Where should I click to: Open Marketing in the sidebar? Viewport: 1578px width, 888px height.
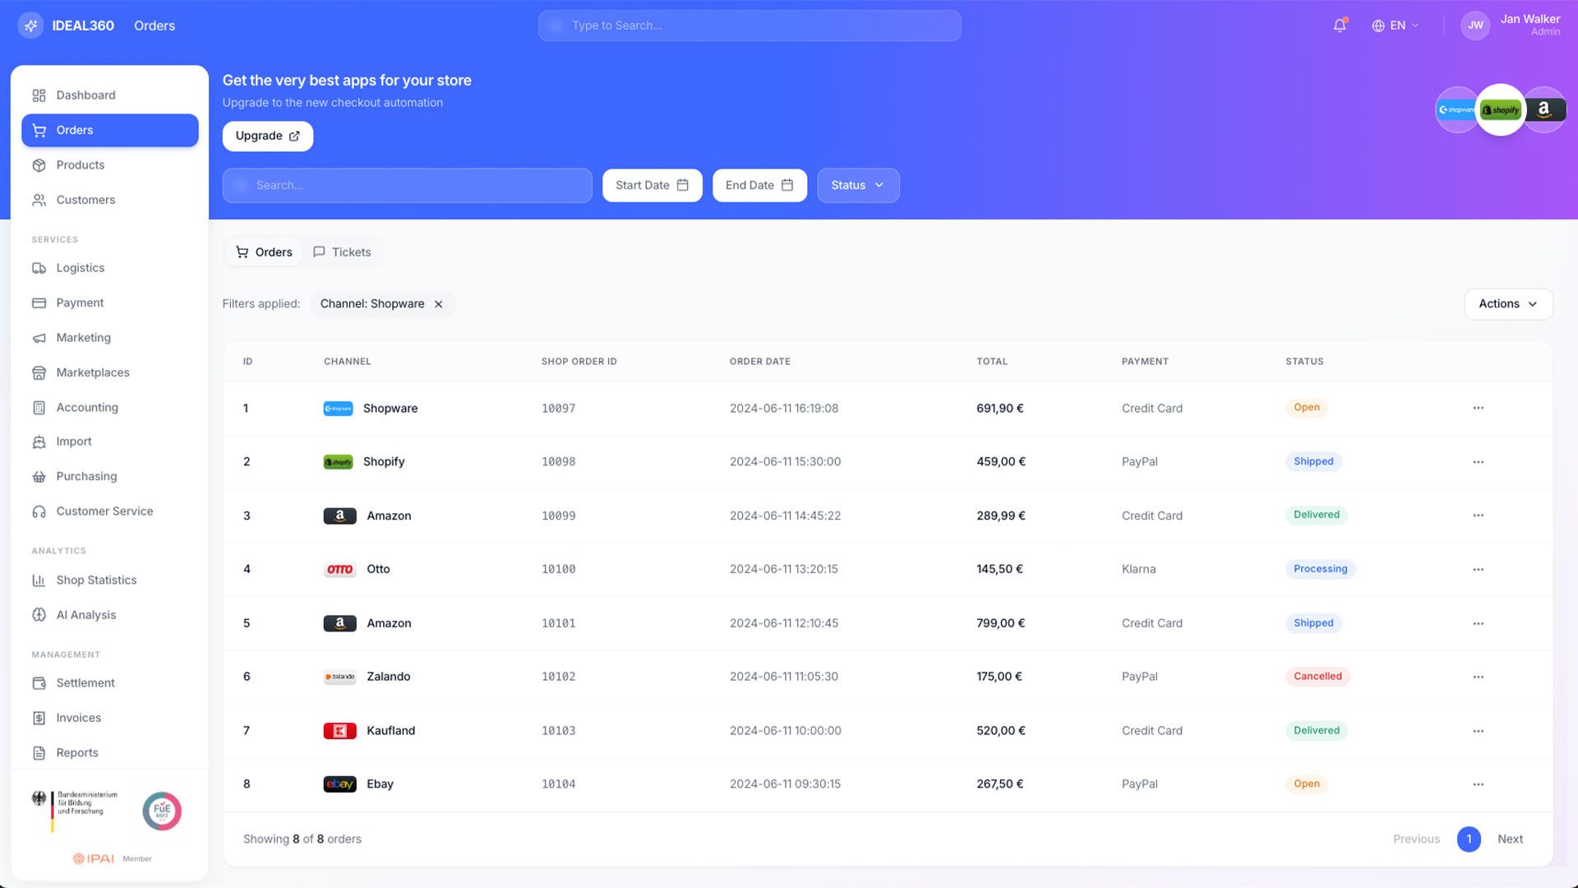(110, 338)
